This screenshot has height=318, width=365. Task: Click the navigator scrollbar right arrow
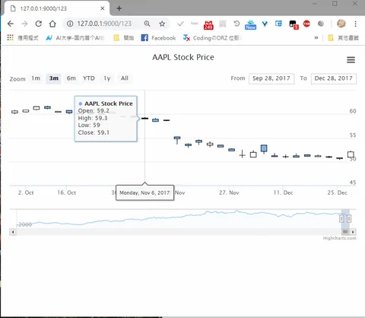(353, 232)
